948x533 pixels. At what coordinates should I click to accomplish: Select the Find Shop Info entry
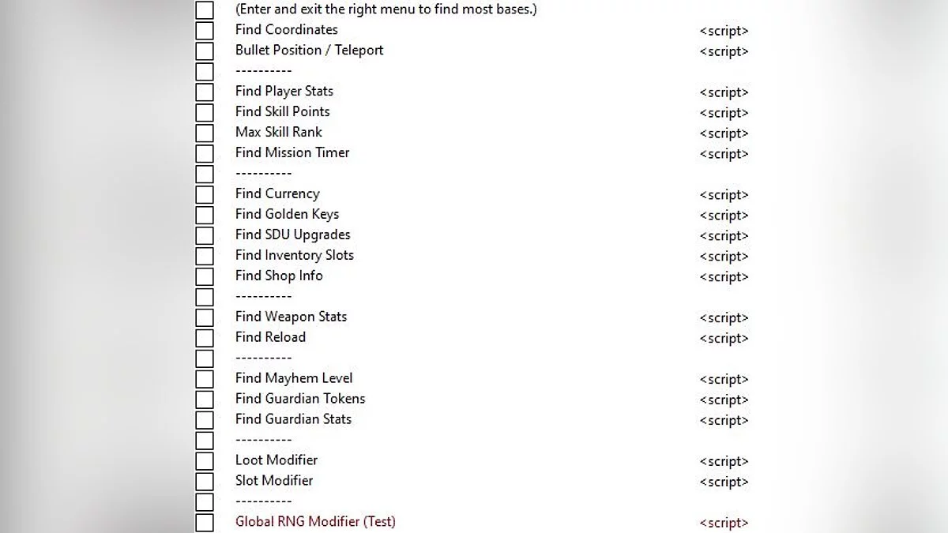(x=279, y=276)
